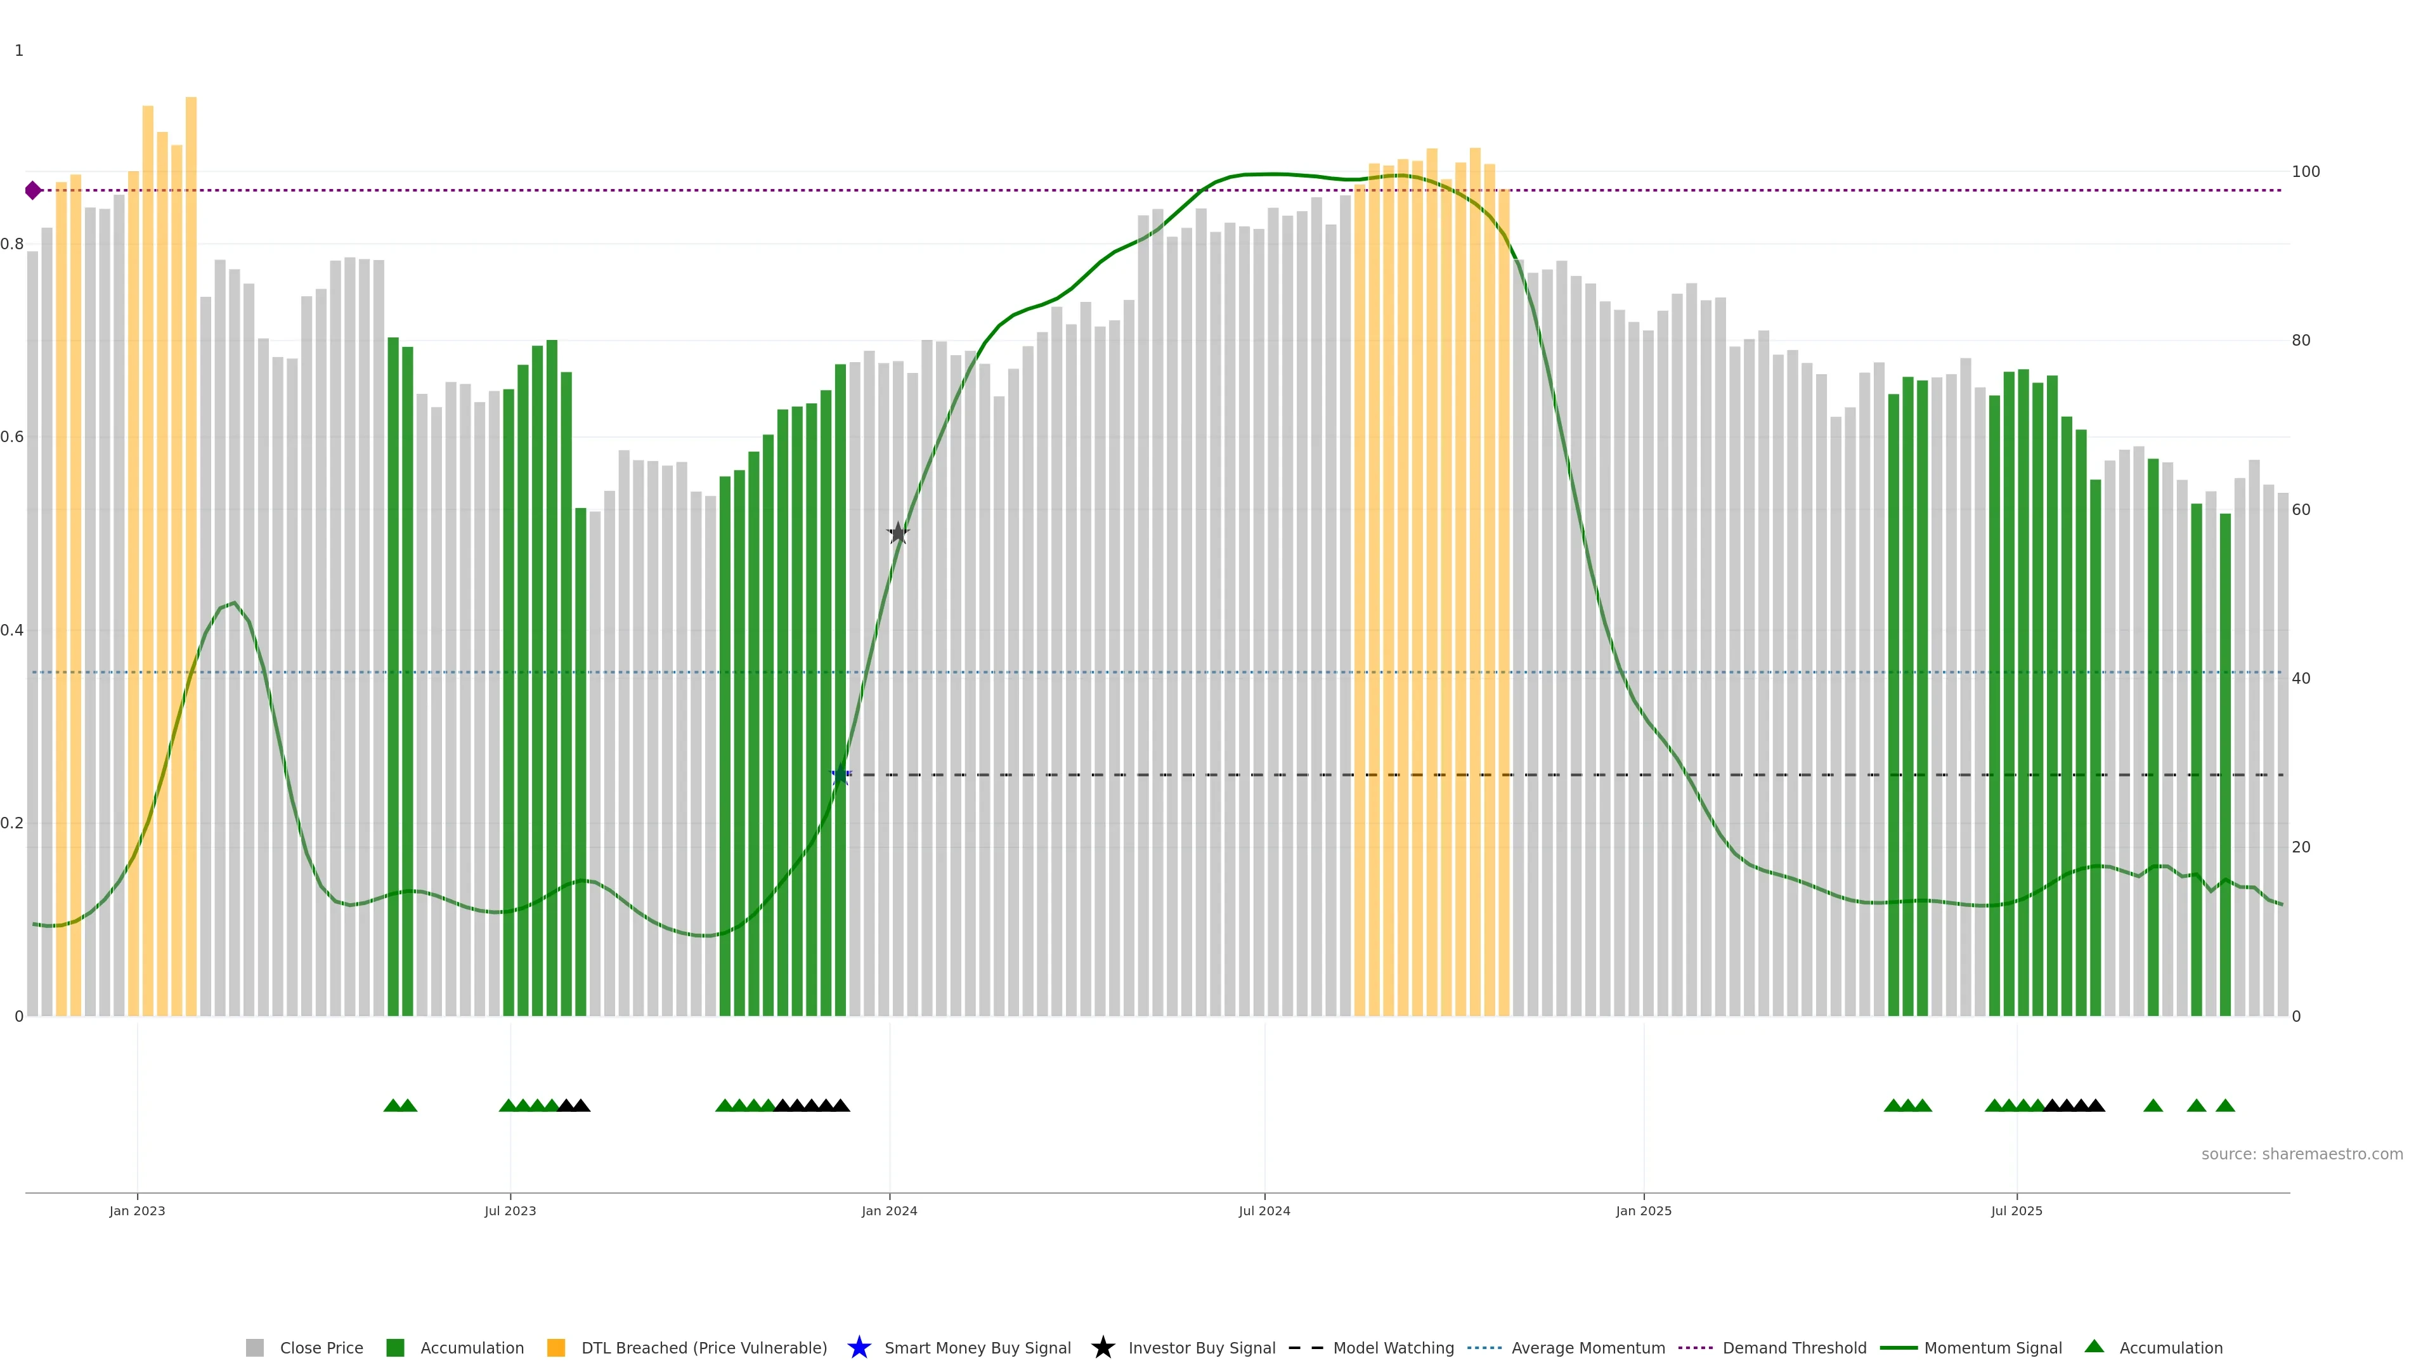Toggle the Close Price legend entry
The height and width of the screenshot is (1370, 2435).
click(x=320, y=1347)
